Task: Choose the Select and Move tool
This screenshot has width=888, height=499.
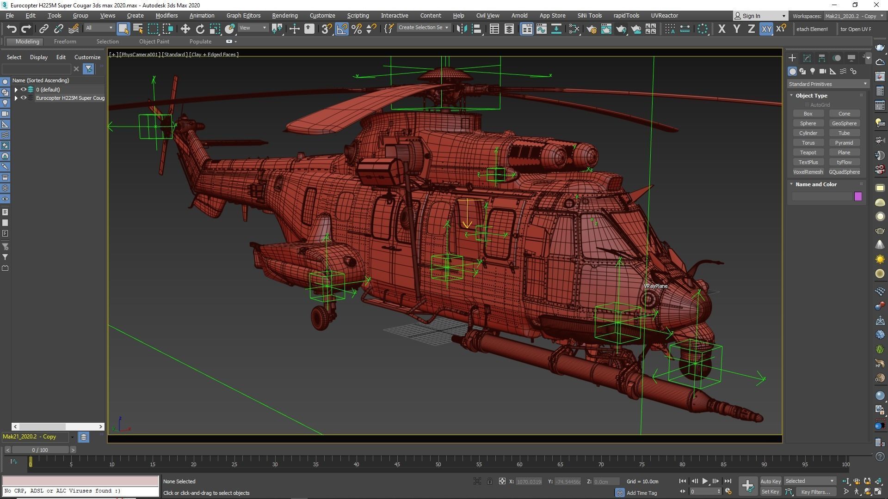Action: tap(185, 29)
